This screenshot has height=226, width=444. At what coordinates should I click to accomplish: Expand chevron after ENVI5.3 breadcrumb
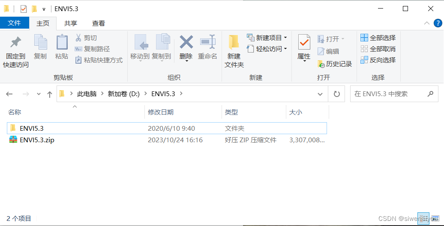click(181, 94)
